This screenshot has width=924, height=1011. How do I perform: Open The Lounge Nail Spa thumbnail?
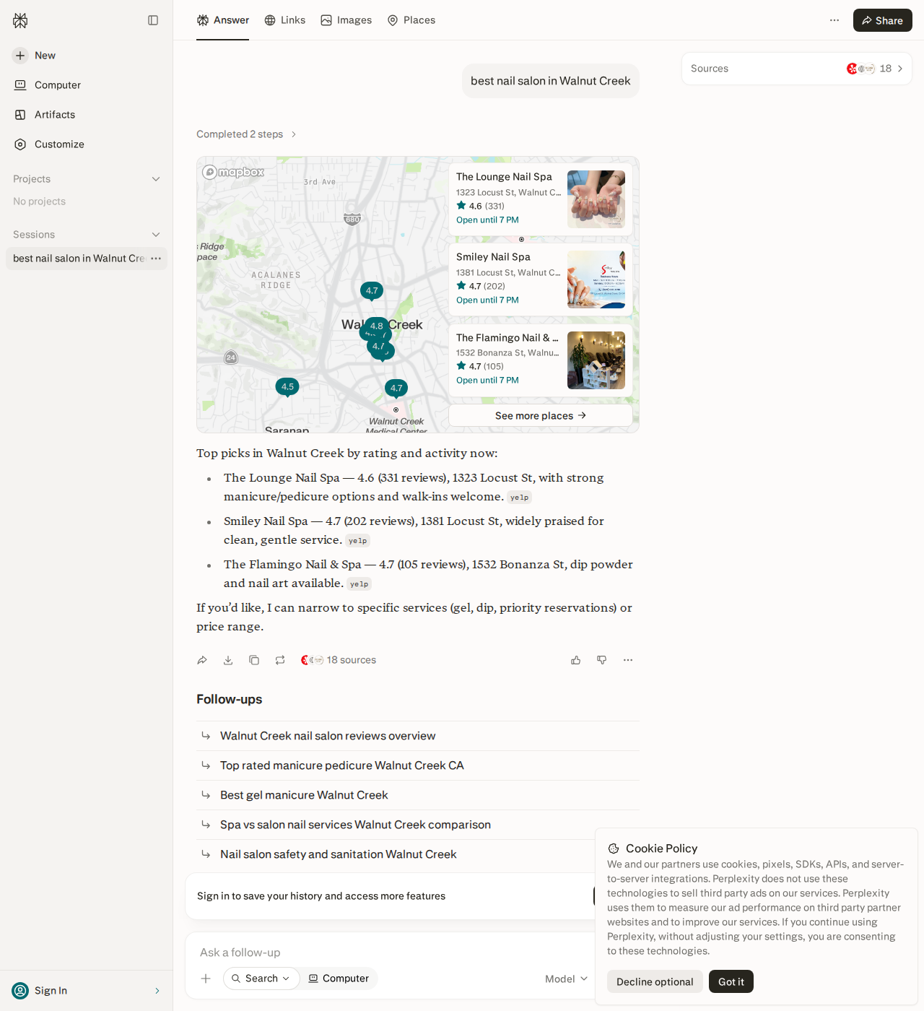[596, 199]
